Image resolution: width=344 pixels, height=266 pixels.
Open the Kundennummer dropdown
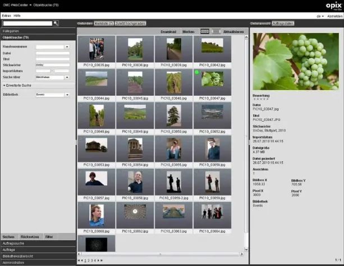[67, 46]
